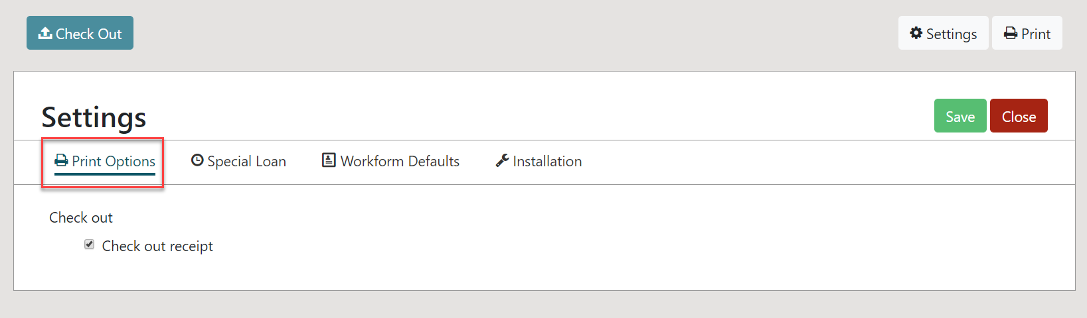Toggle the Check out receipt checkbox
Screen dimensions: 1087x318
tap(90, 244)
